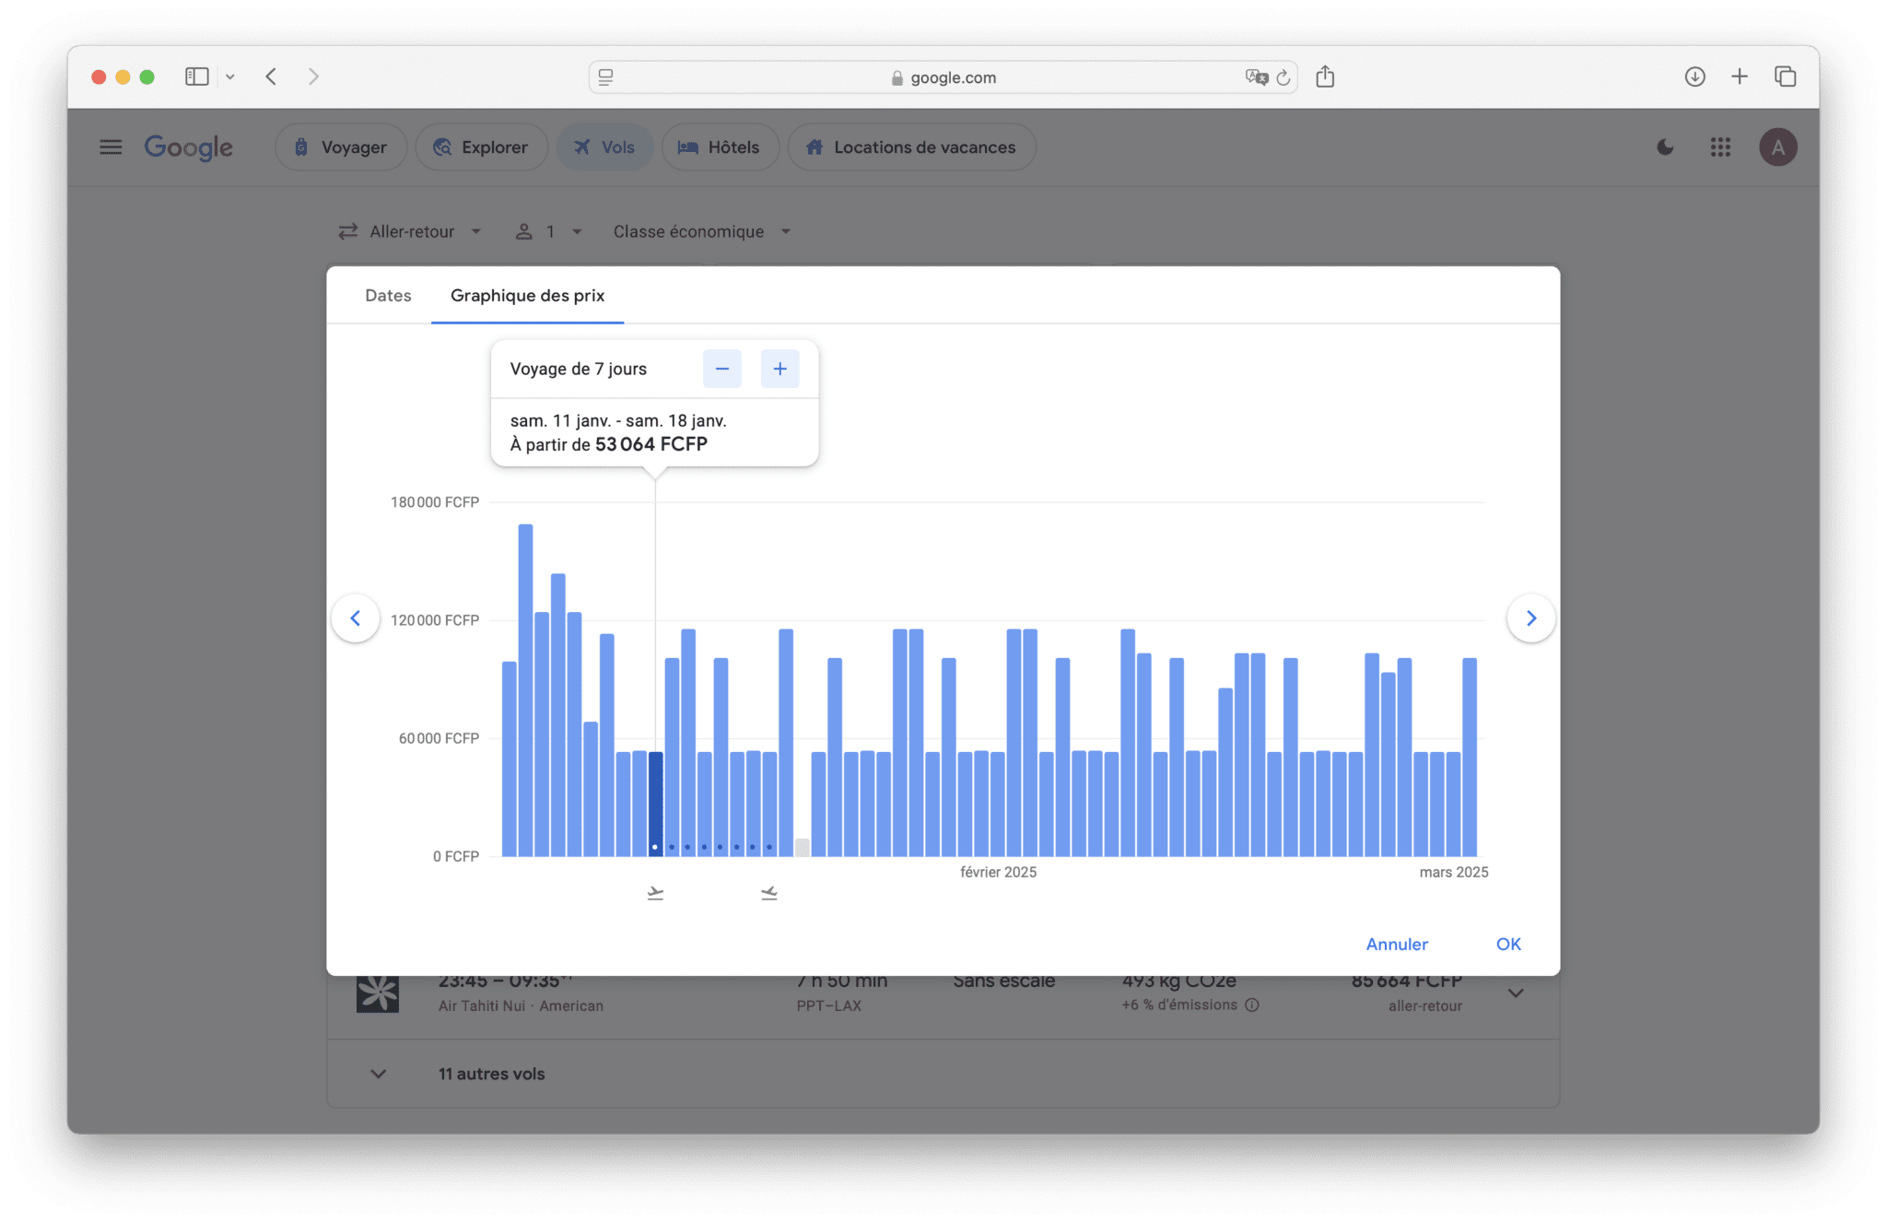This screenshot has width=1887, height=1223.
Task: Open Aller-retour trip type dropdown
Action: [x=411, y=232]
